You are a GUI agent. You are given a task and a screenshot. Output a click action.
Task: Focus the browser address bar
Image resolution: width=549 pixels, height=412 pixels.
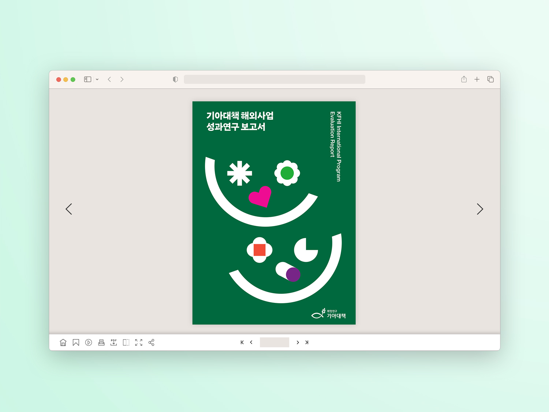click(x=274, y=79)
